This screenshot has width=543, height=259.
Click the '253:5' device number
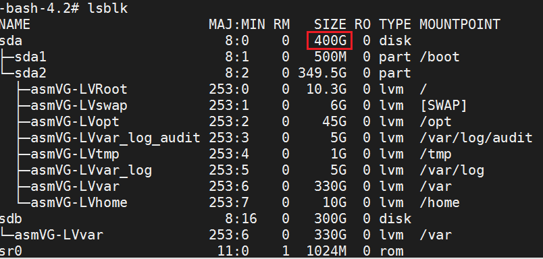(229, 170)
